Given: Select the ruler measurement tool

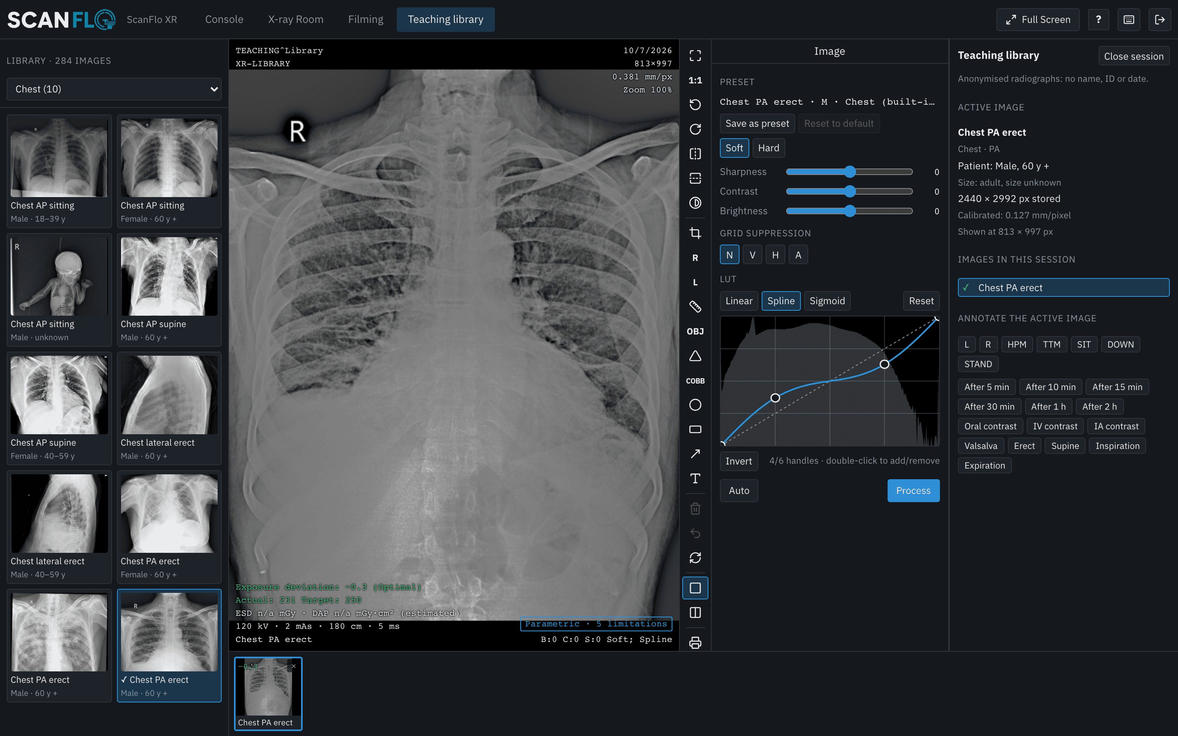Looking at the screenshot, I should (695, 307).
